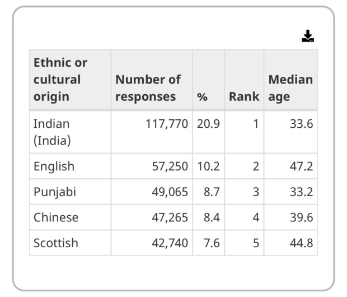Select the 57,250 responses cell
The height and width of the screenshot is (297, 347).
(170, 166)
